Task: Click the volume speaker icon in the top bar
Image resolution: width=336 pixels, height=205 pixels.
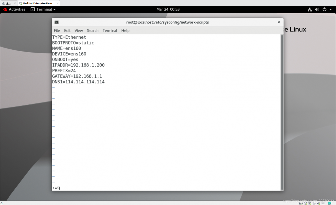Action: point(317,9)
